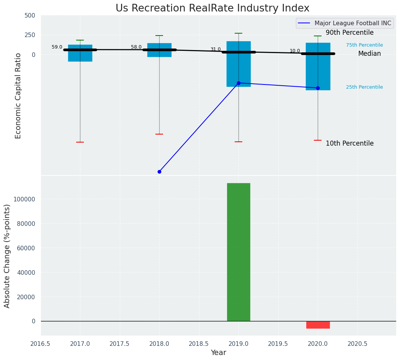The height and width of the screenshot is (360, 400).
Task: Click the Absolute Change (%-points) axis label
Action: (7, 256)
